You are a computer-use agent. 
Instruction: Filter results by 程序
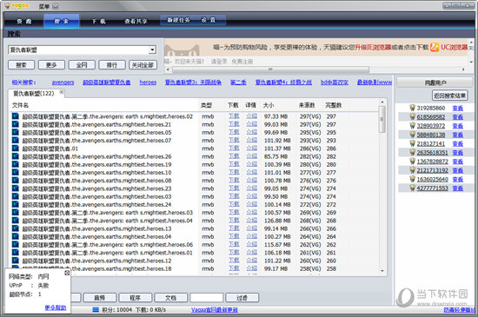136,298
